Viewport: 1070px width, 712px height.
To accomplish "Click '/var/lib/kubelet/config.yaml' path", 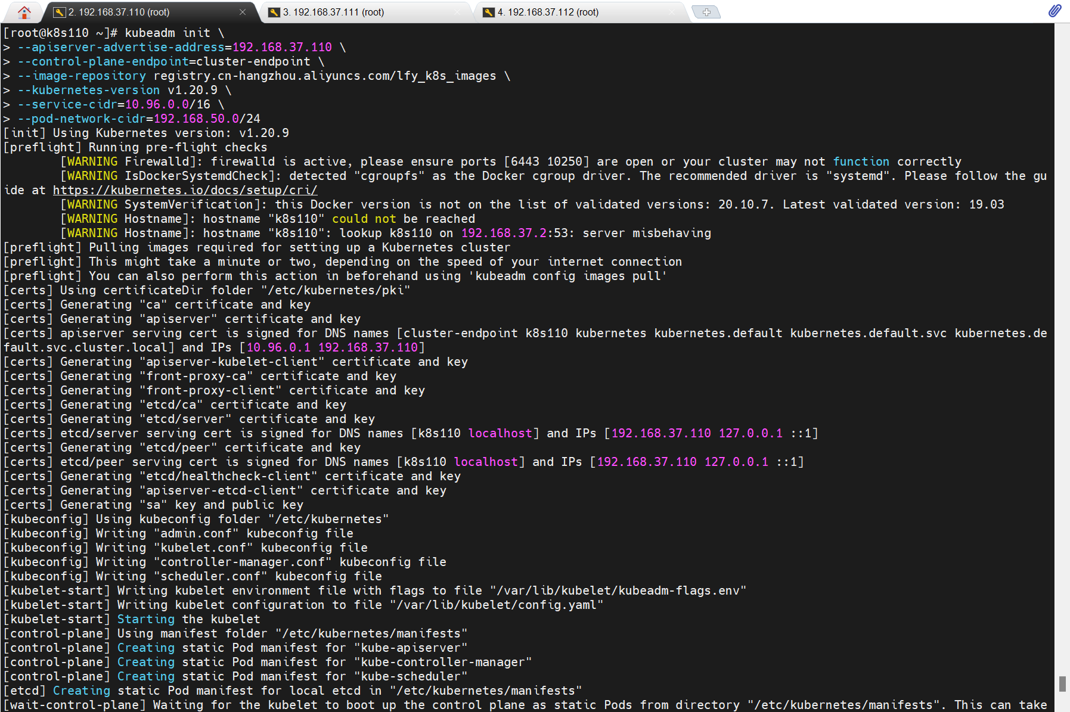I will (497, 605).
